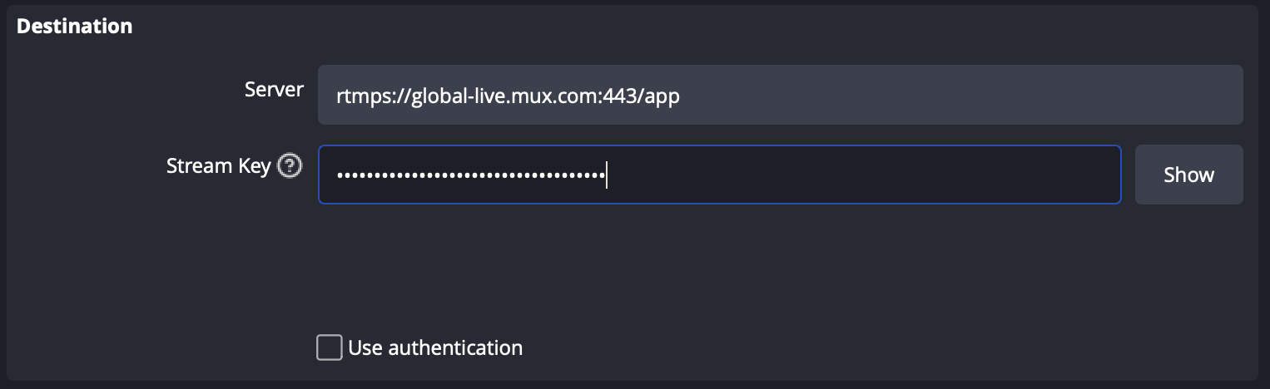Tick the box left of Use authentication
The image size is (1270, 389).
coord(330,347)
